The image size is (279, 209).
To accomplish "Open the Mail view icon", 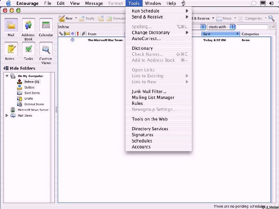I will (11, 25).
